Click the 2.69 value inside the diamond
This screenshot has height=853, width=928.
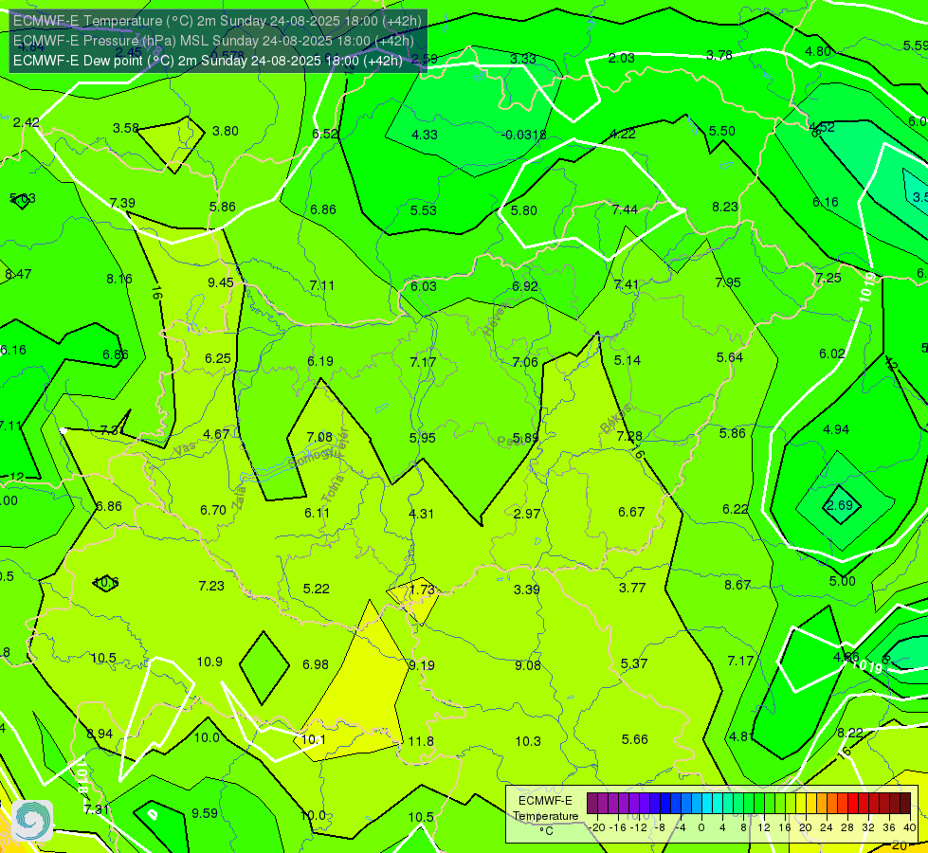[x=839, y=505]
